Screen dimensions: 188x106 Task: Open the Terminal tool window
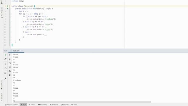click(54, 105)
